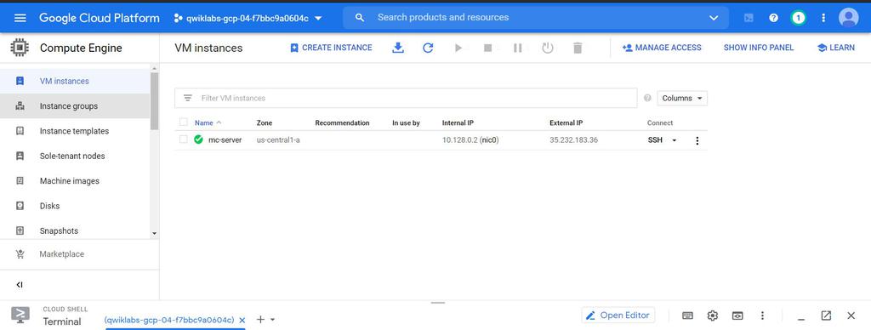Select all instances header checkbox

(184, 122)
